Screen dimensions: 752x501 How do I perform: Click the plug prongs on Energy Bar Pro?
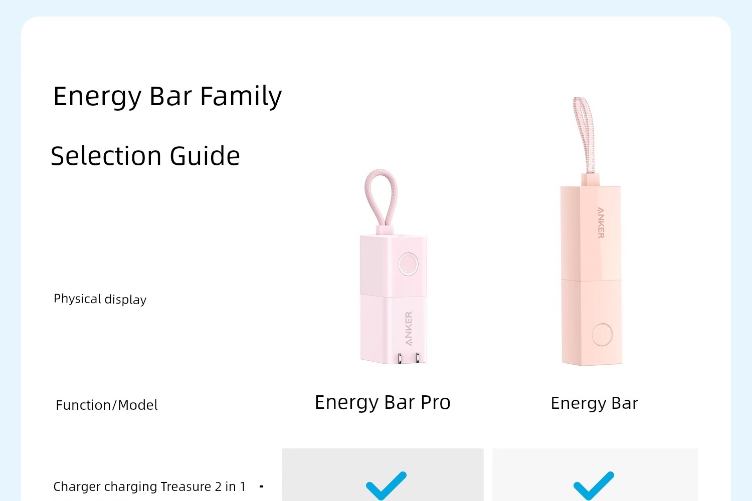(408, 358)
